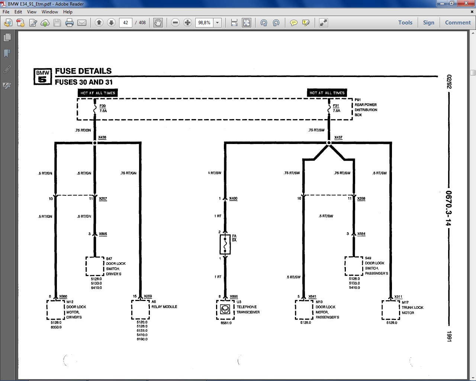Toggle fit one full page view
The image size is (476, 381).
tap(247, 23)
